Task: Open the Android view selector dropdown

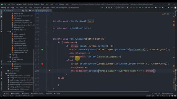Action: [8, 11]
